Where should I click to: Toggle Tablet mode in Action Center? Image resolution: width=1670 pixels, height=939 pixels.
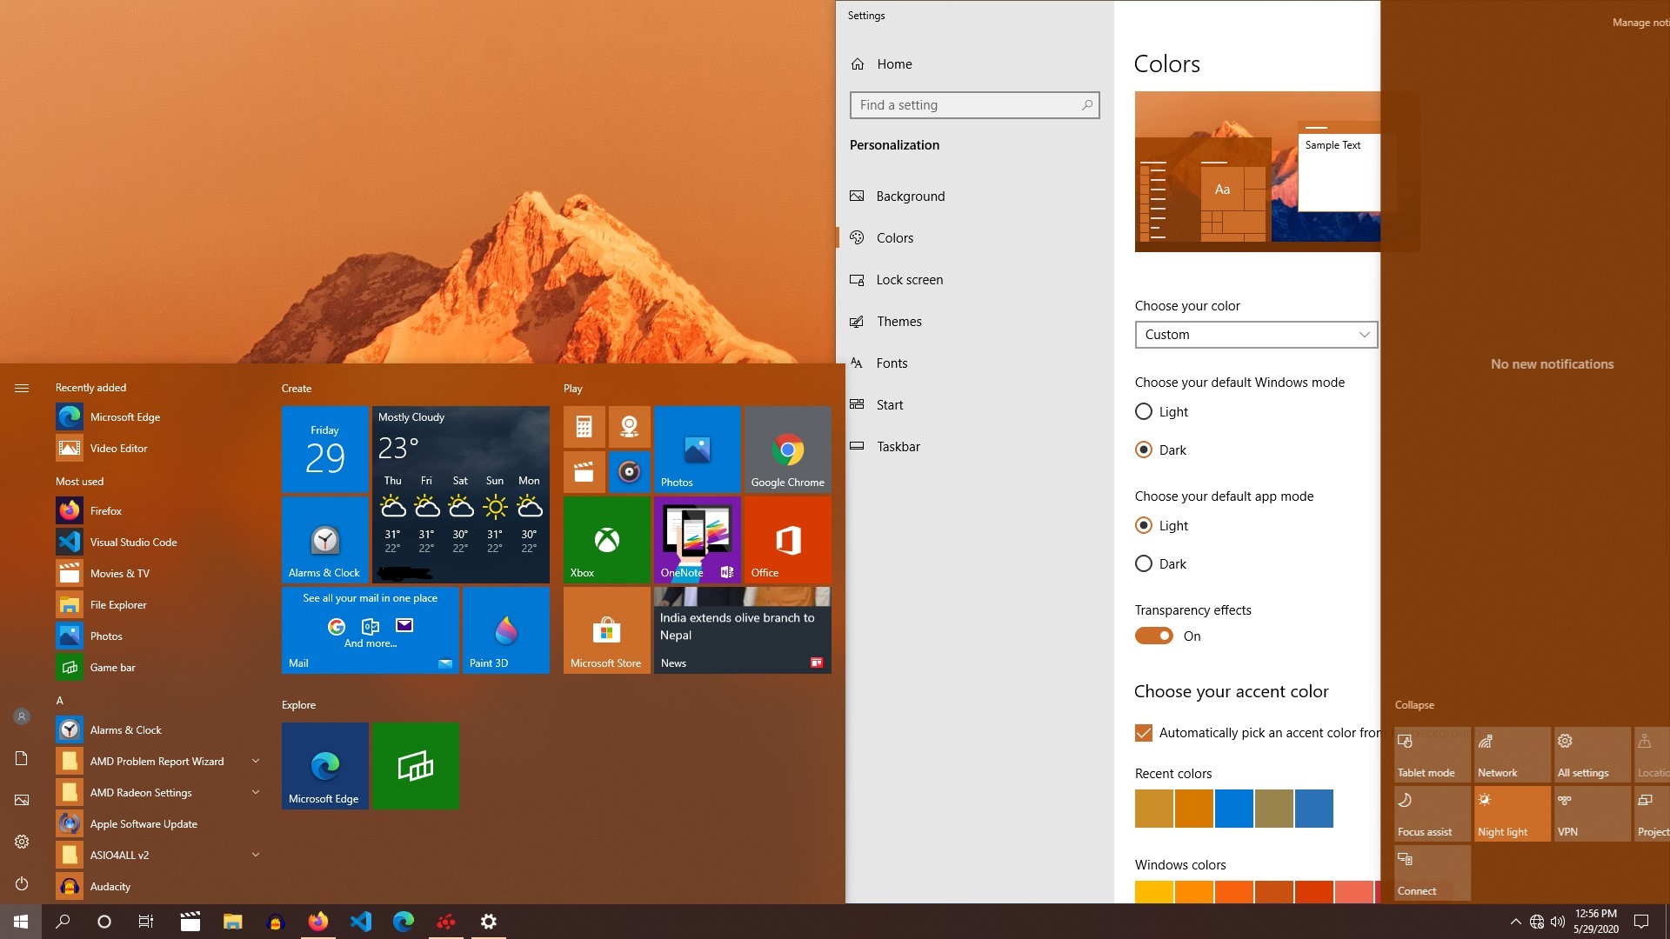click(1431, 753)
